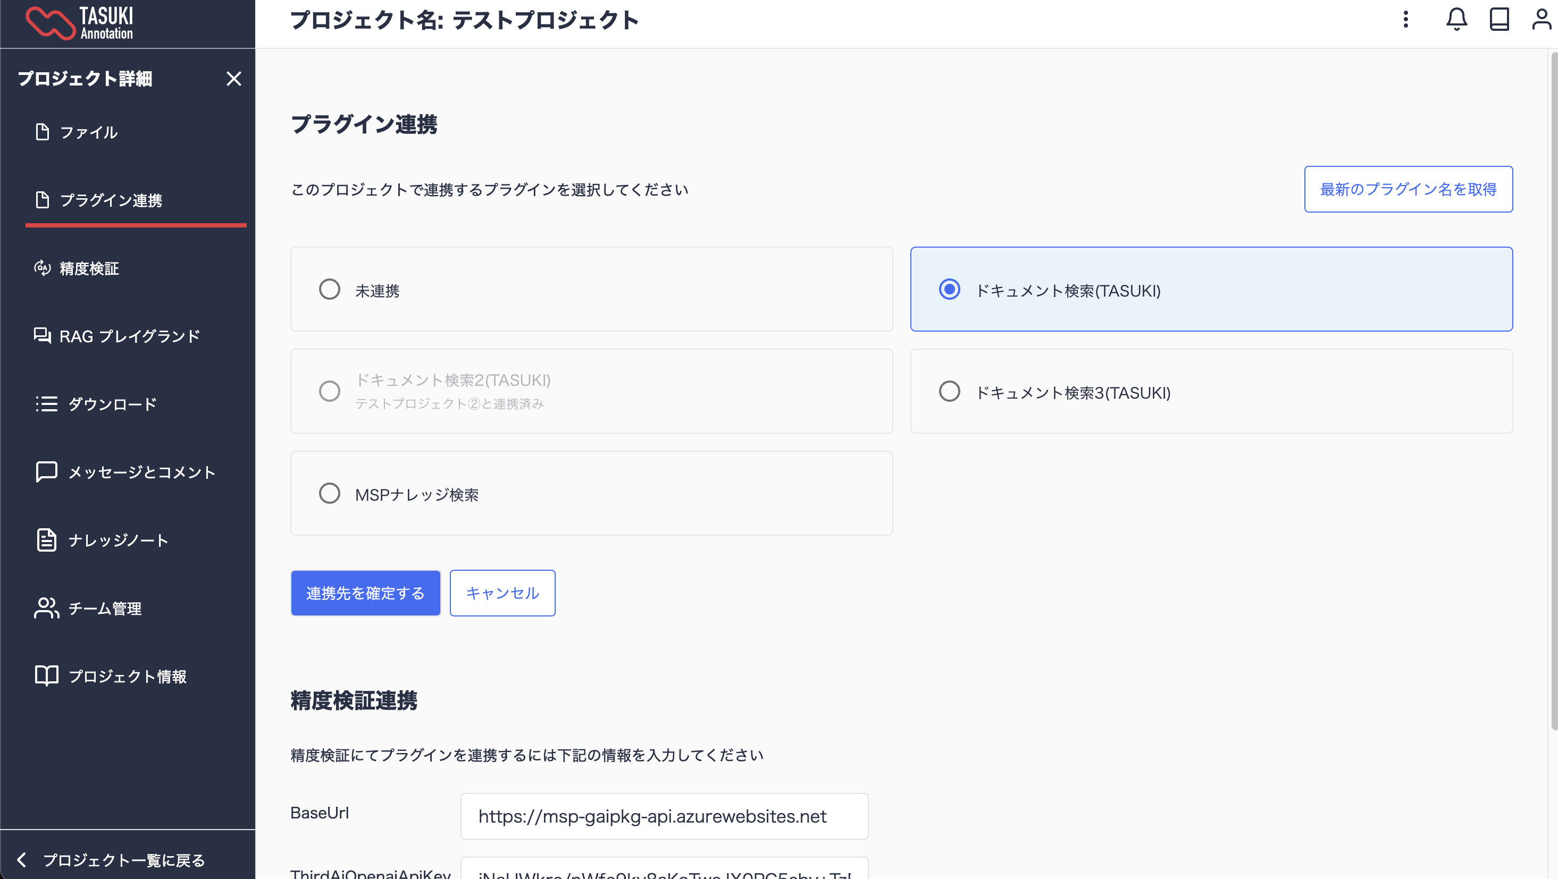Select ドキュメント検索3(TASUKI) radio button
Screen dimensions: 1558x879
tap(949, 391)
